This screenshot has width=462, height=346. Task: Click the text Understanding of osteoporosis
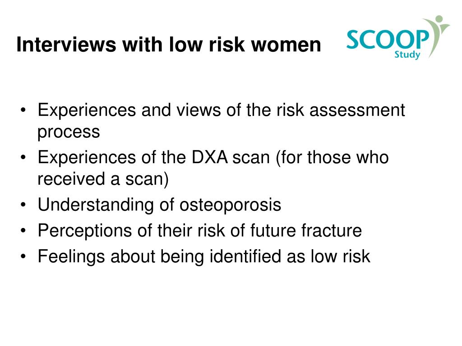(x=159, y=205)
